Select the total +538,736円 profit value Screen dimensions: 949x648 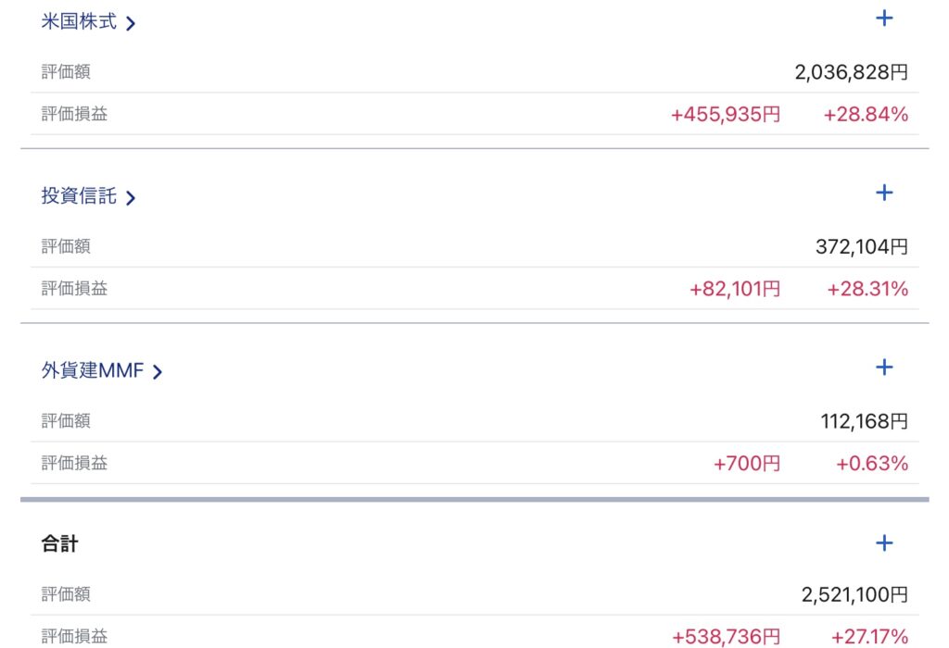click(x=725, y=637)
